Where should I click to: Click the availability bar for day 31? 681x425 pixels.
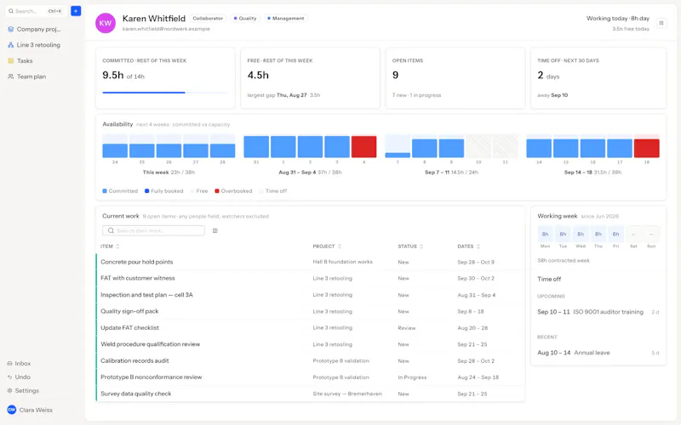pyautogui.click(x=256, y=146)
